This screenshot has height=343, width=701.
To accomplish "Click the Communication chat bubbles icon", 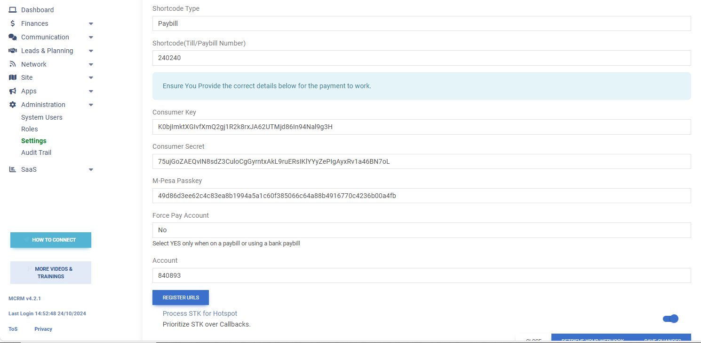I will [13, 37].
